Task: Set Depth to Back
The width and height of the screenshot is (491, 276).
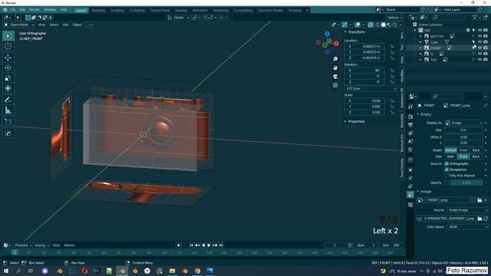Action: click(476, 150)
